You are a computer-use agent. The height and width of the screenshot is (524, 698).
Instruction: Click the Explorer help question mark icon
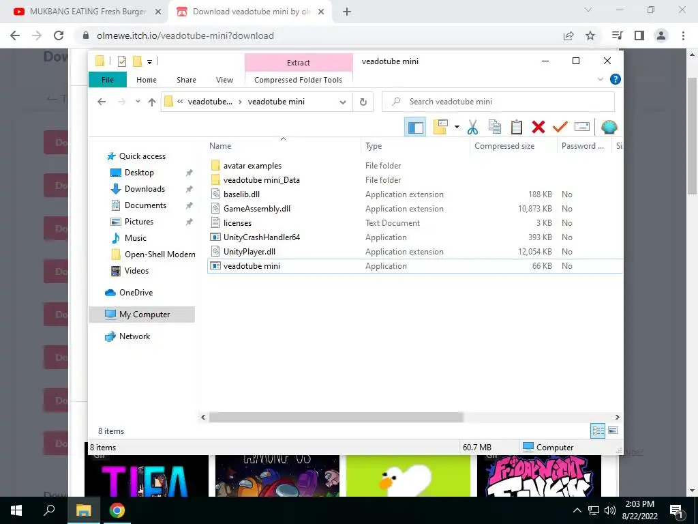[616, 79]
